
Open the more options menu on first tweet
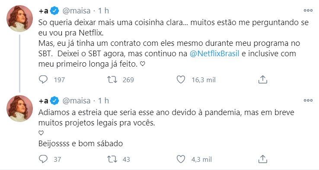click(308, 10)
